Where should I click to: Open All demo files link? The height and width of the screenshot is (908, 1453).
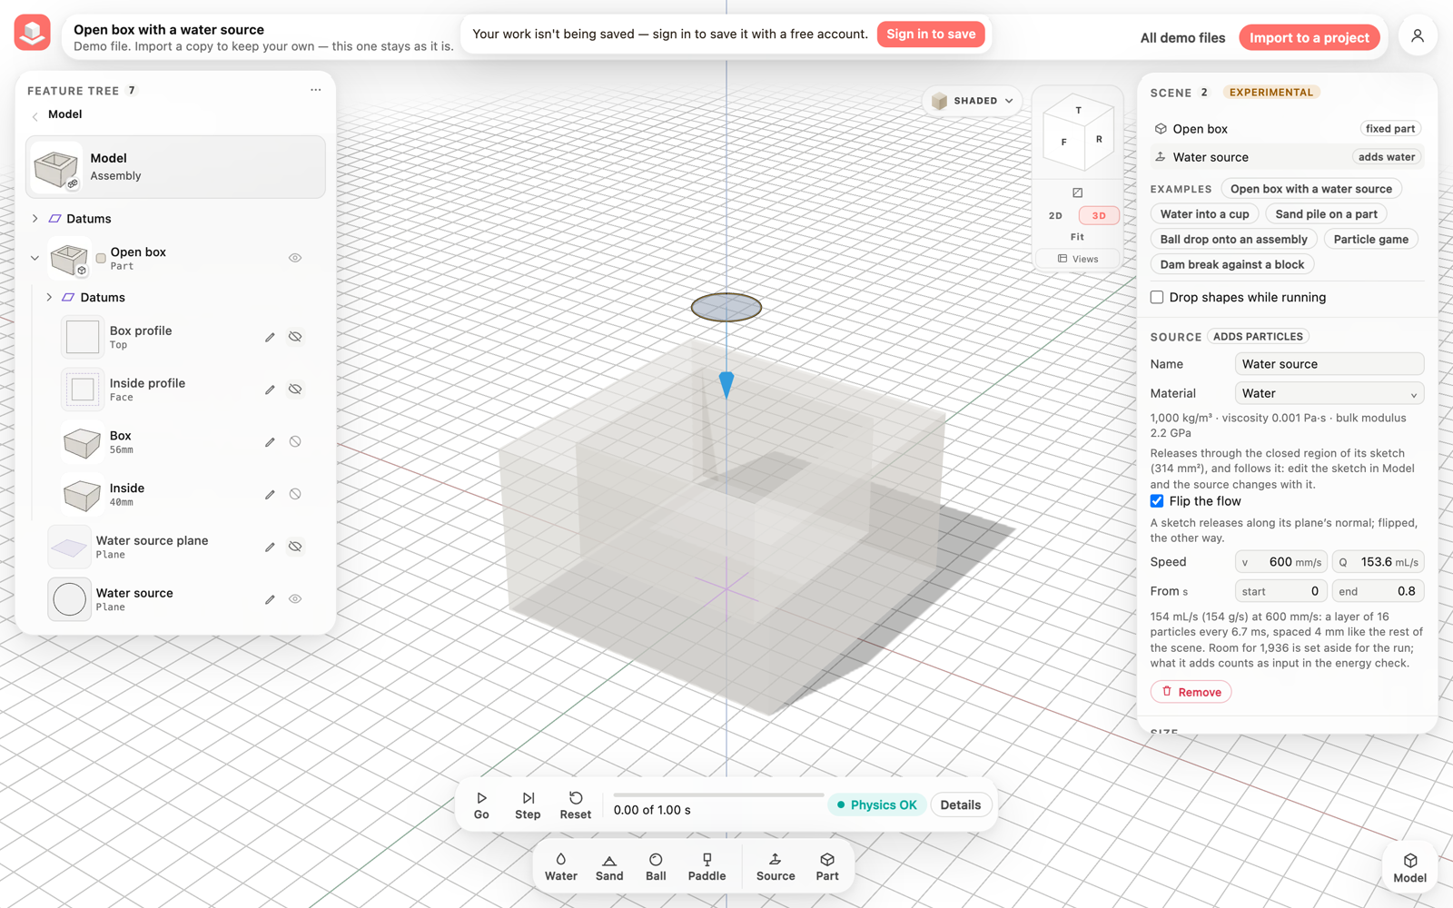[1182, 38]
